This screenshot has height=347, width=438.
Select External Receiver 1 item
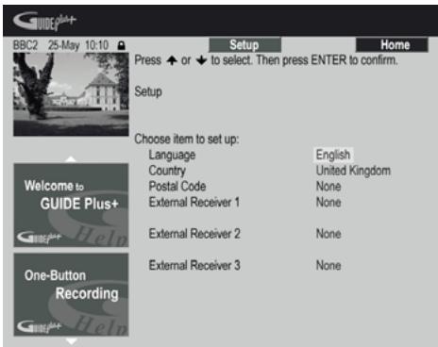(x=194, y=202)
